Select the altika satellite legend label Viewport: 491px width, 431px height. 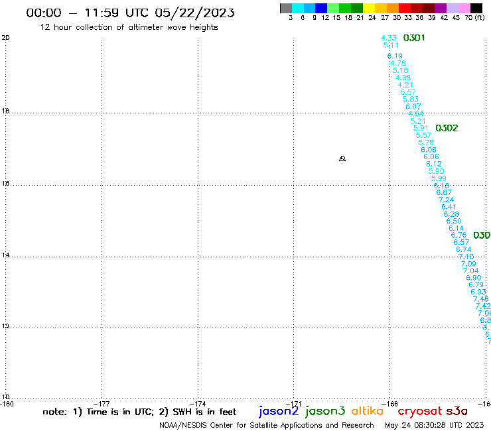368,411
